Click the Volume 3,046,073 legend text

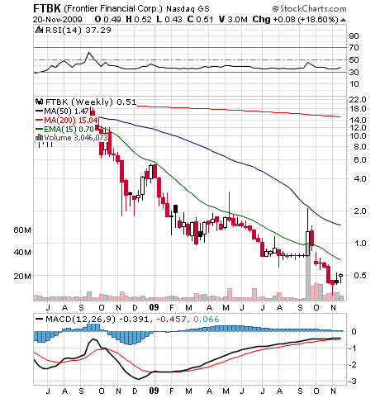[x=76, y=138]
